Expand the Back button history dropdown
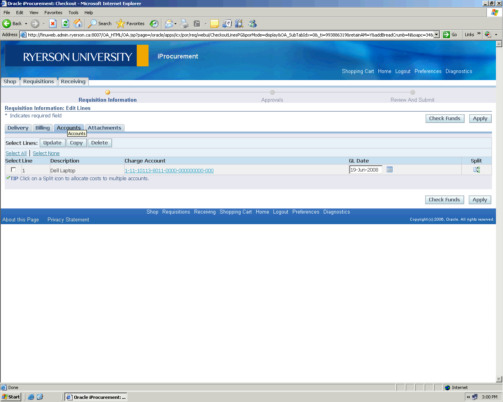This screenshot has width=503, height=402. [26, 24]
